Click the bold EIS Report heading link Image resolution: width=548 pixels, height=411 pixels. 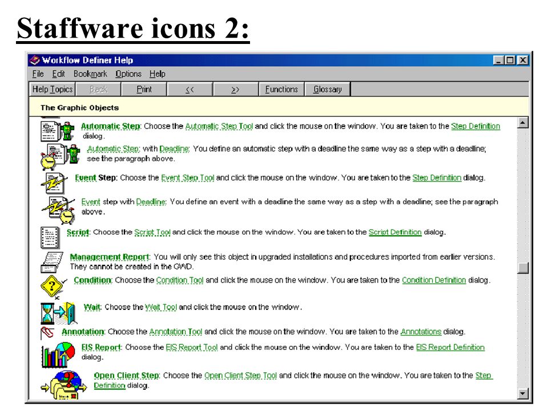pos(101,348)
